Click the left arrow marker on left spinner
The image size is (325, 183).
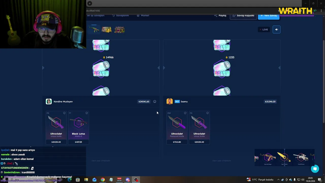[x=43, y=68]
